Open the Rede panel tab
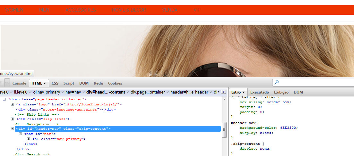 pyautogui.click(x=98, y=83)
